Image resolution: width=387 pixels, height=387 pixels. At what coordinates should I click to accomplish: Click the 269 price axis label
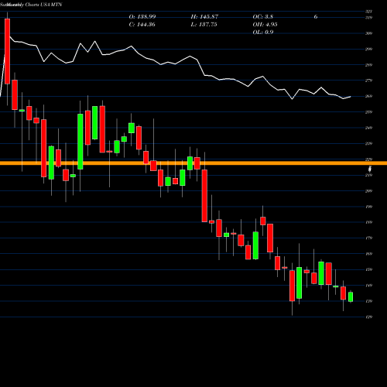pos(368,96)
